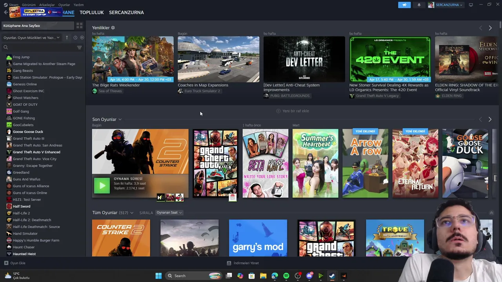Open the Steam menu in the menu bar
Screen dimensions: 502x282
coord(13,5)
